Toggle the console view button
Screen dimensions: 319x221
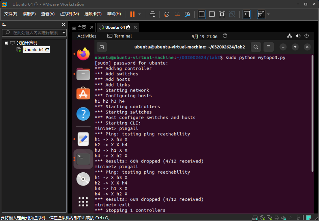tap(247, 14)
